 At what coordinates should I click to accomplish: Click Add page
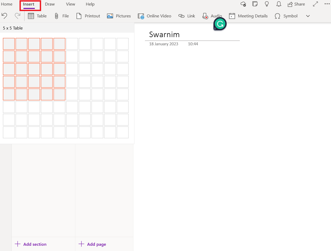click(x=92, y=244)
